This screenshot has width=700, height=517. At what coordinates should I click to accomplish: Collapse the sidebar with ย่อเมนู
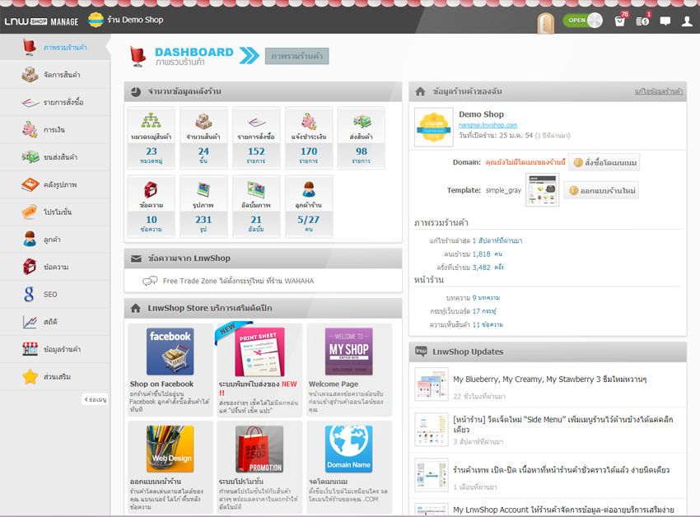point(96,399)
